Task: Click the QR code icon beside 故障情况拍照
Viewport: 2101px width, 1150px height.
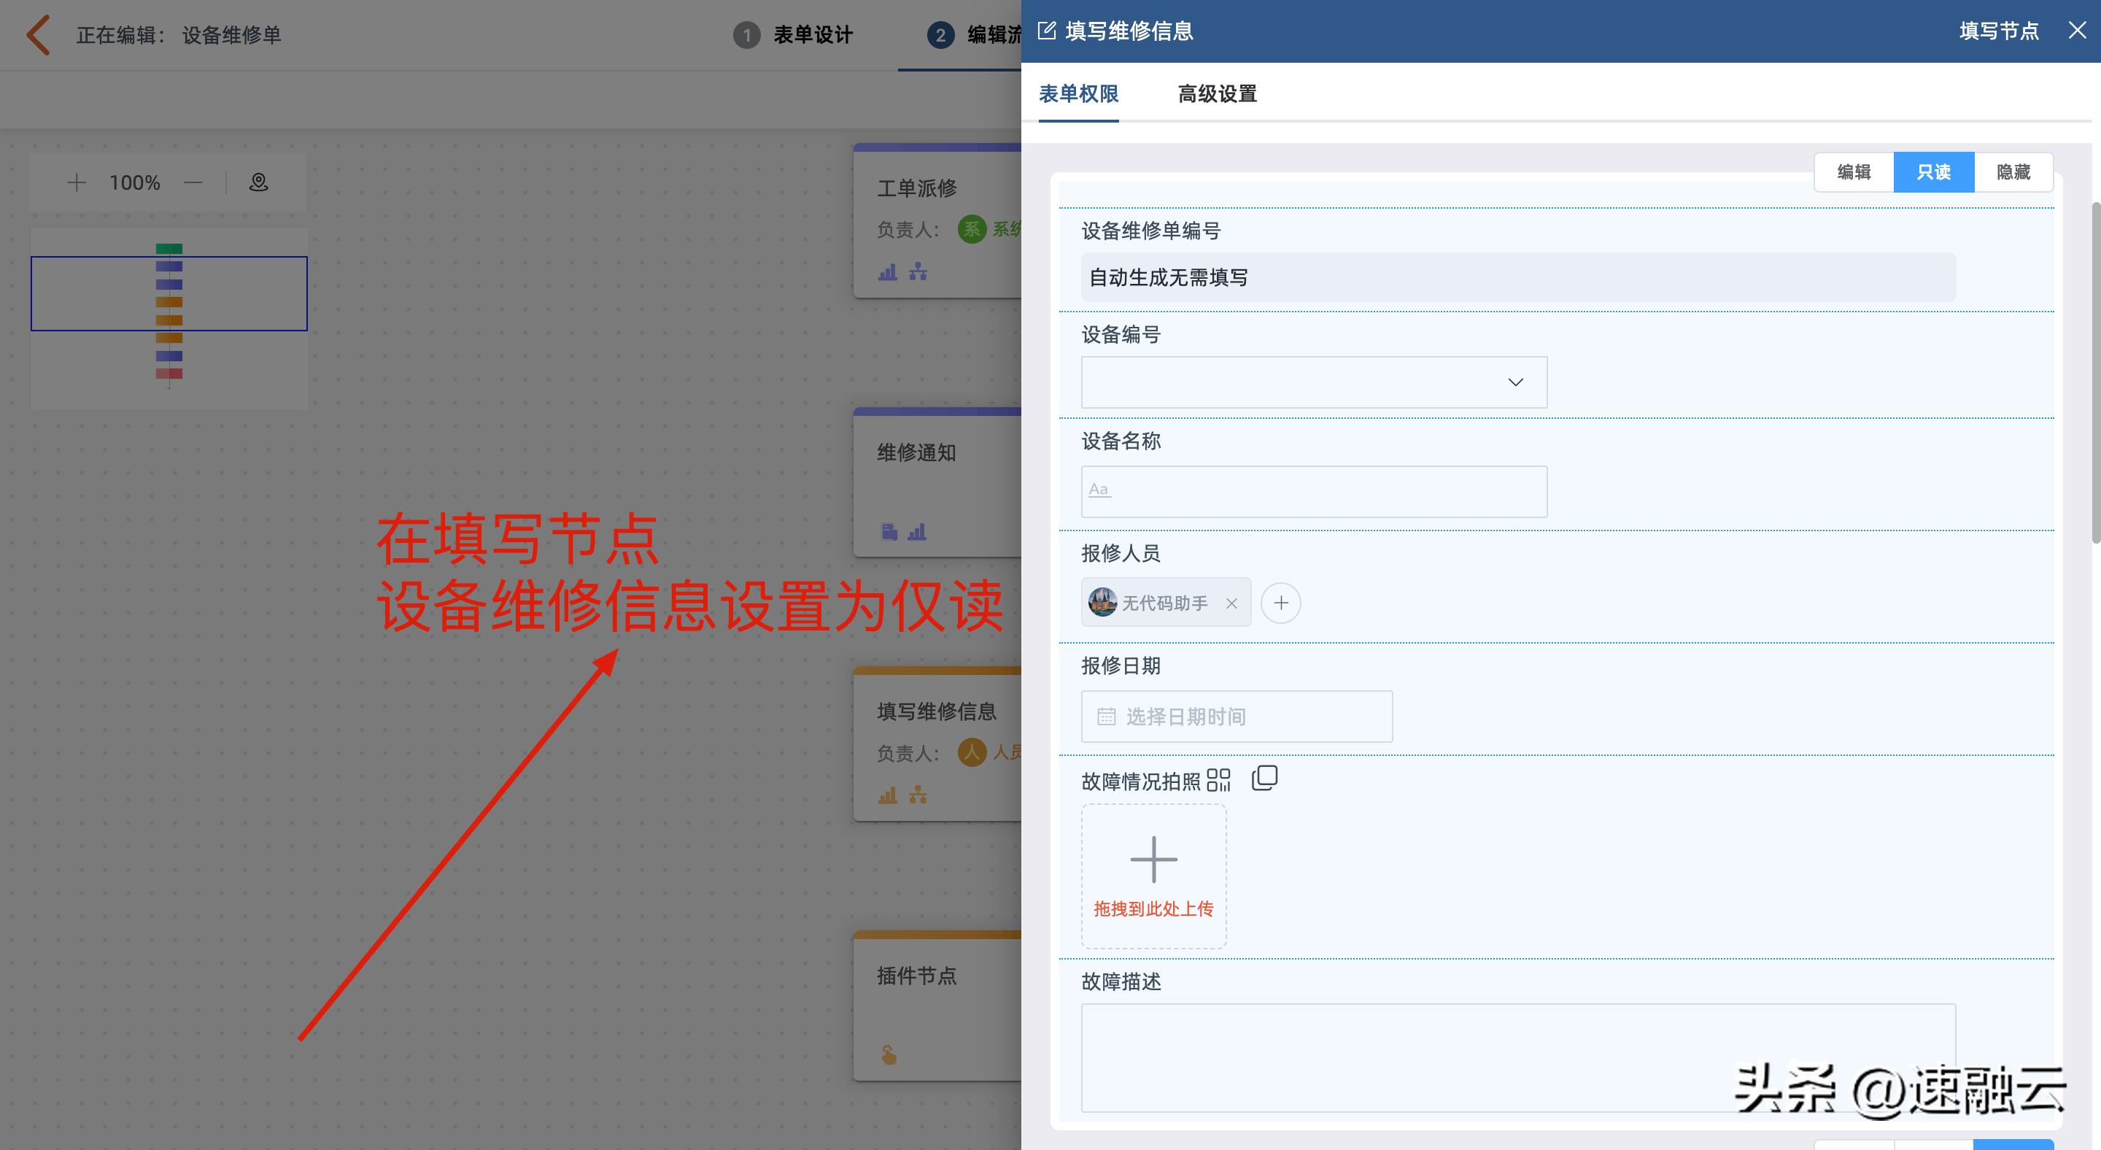Action: pyautogui.click(x=1218, y=780)
